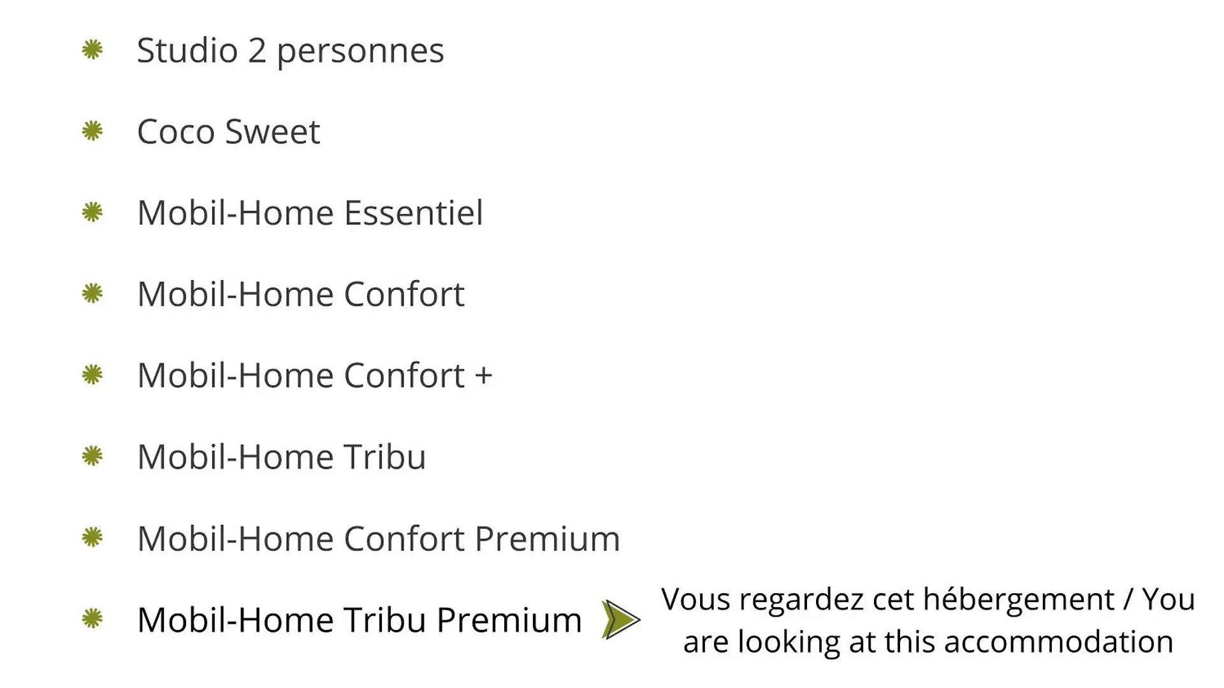Click the star bullet beside Mobil-Home Tribu Premium
Screen dimensions: 1224x688
click(92, 619)
